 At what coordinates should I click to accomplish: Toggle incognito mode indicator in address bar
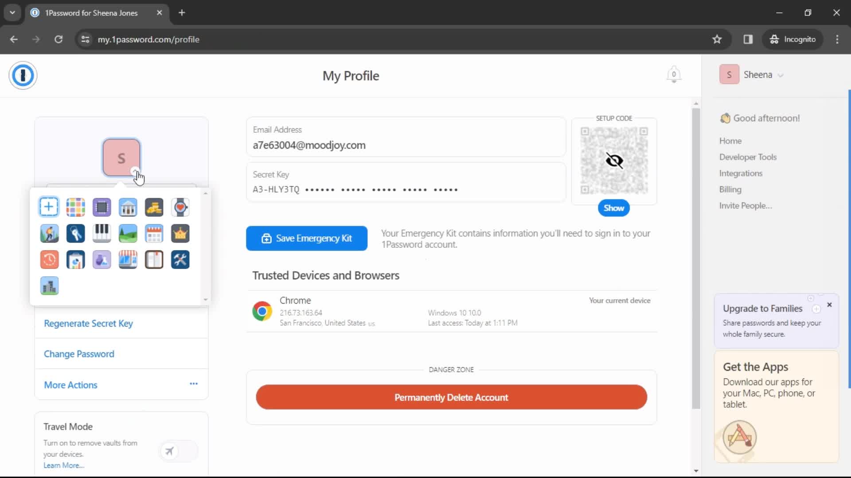pos(793,39)
